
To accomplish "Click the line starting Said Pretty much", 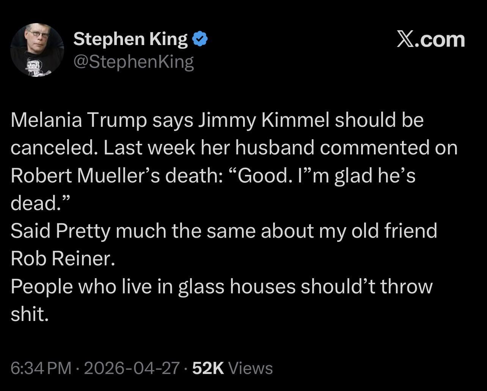I will point(224,231).
